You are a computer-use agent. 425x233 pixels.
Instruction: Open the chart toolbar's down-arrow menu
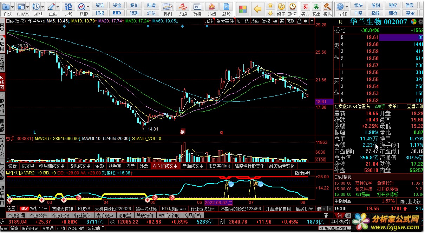tap(312, 21)
